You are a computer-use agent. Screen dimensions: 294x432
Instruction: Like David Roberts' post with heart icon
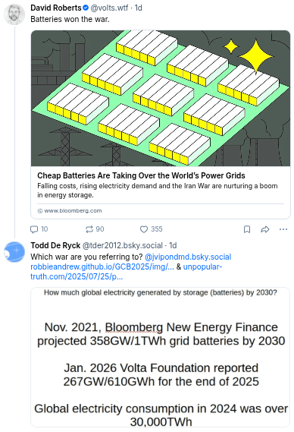coord(152,229)
